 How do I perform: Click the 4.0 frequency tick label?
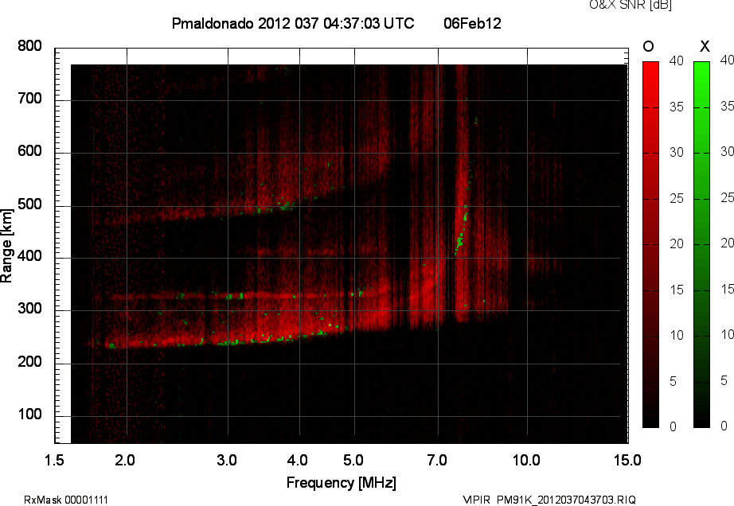pyautogui.click(x=297, y=460)
